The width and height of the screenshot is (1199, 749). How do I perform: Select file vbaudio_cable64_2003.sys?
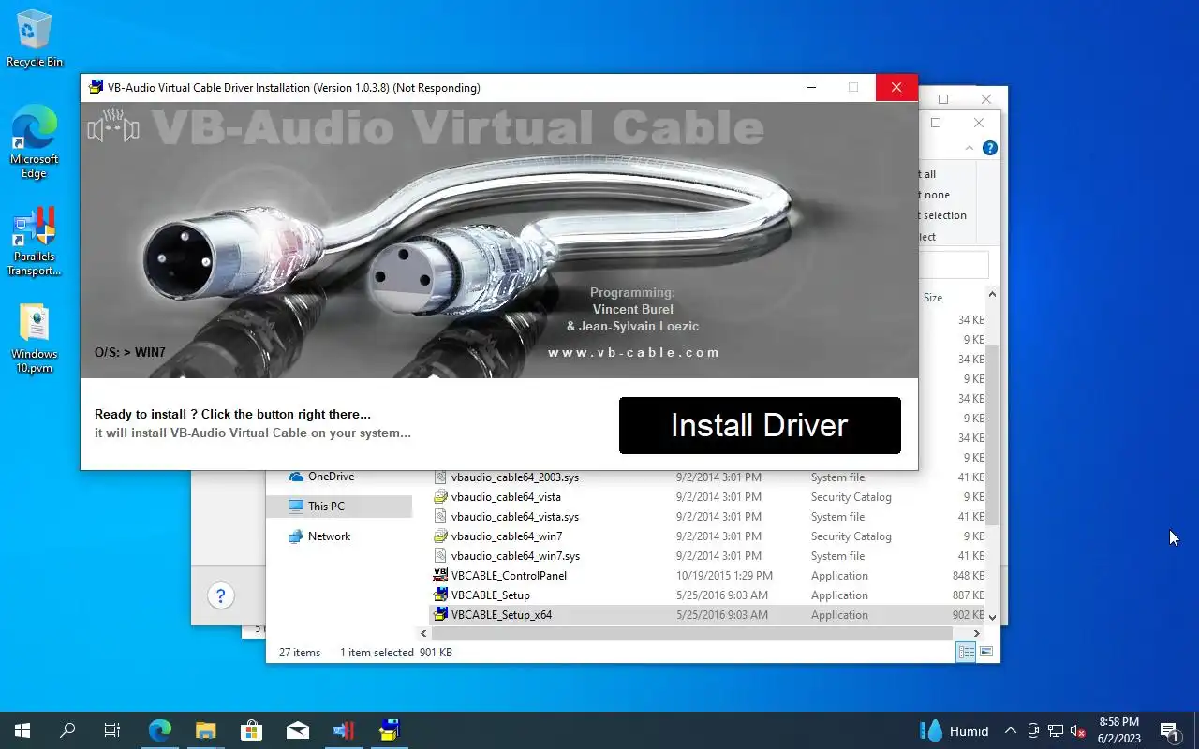tap(514, 477)
